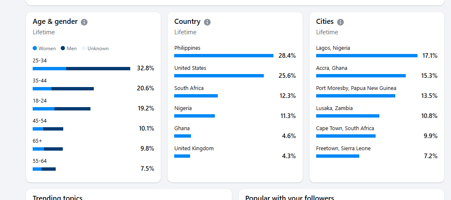Click the South Africa percentage bar
Screen dimensions: 451x200
click(196, 96)
